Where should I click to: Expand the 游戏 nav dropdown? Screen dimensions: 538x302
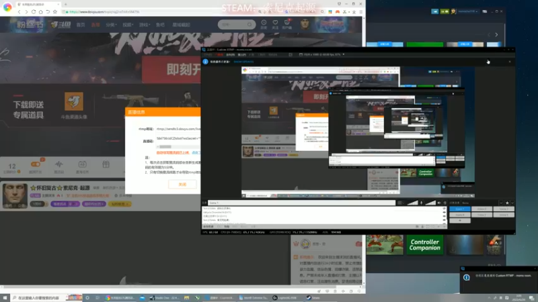tap(145, 25)
